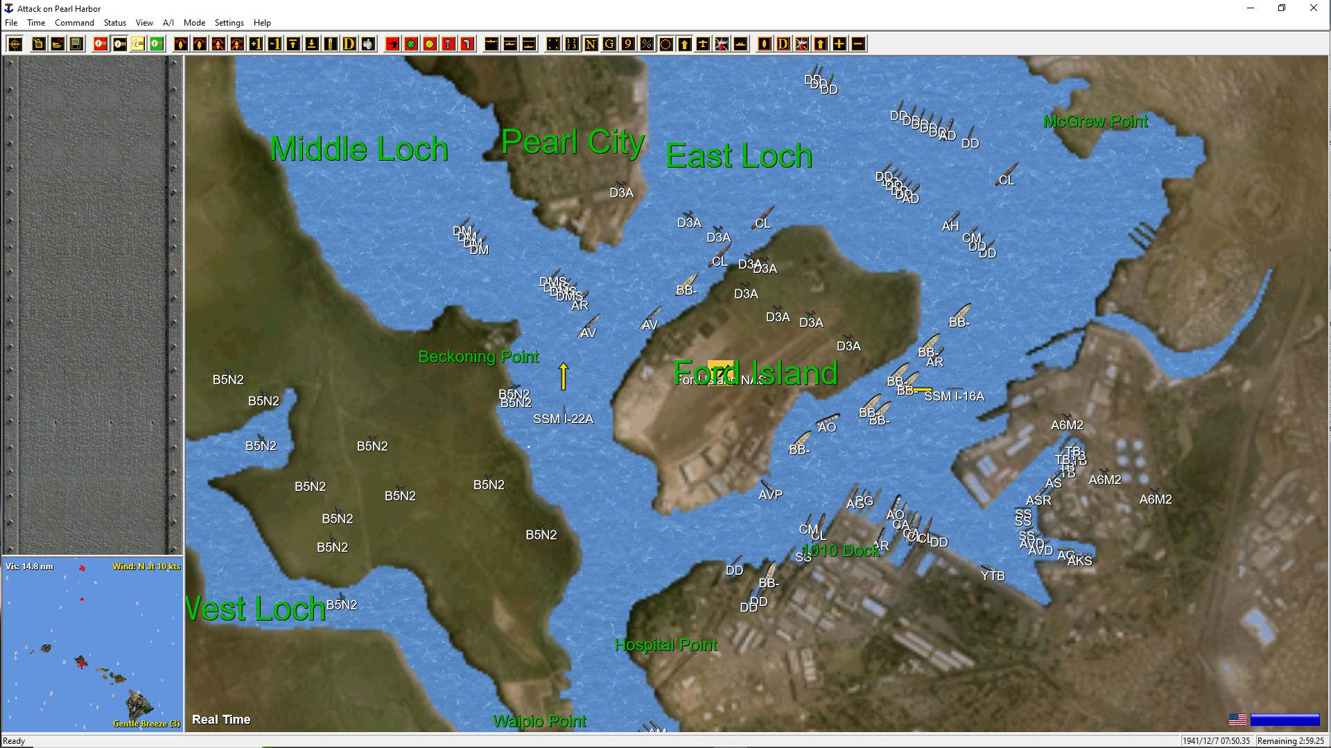1331x748 pixels.
Task: Toggle the yellow clock speed setting
Action: (137, 44)
